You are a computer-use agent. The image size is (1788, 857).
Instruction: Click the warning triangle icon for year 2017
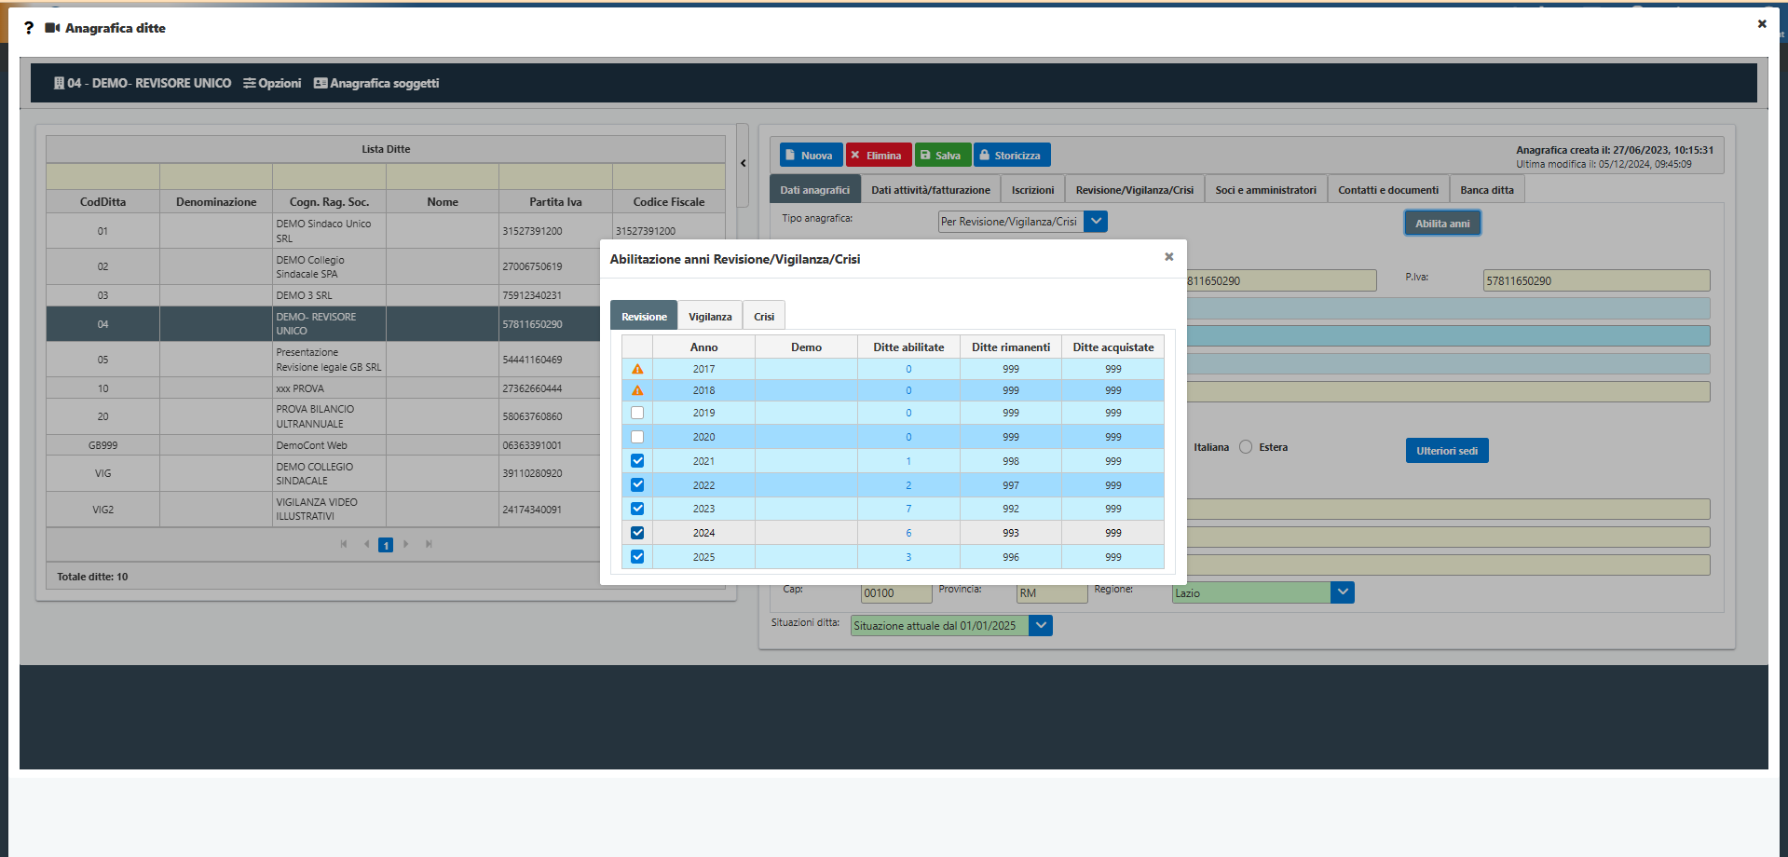pos(637,370)
